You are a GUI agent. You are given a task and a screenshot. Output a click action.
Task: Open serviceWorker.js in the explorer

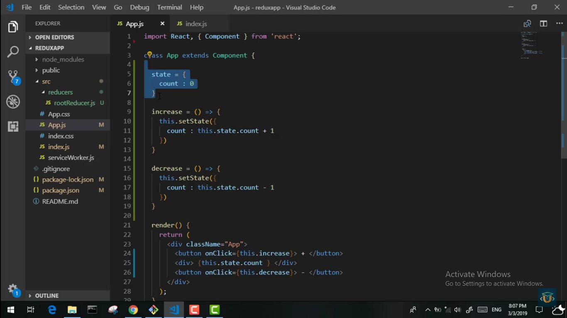coord(68,158)
